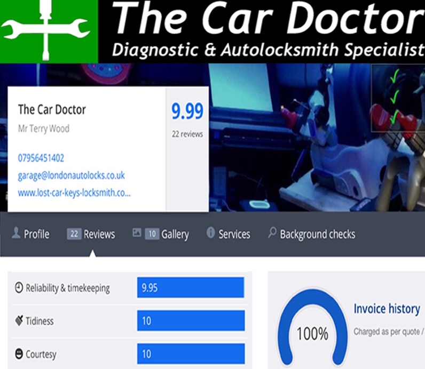
Task: Open the garage@londonautolocks.co.uk email link
Action: (72, 175)
